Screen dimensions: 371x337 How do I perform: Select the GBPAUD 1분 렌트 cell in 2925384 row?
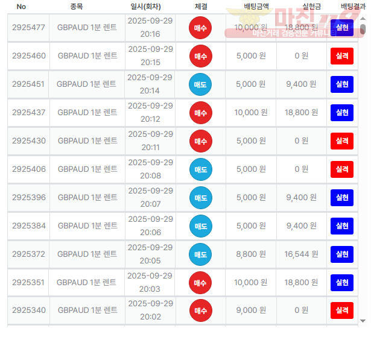pos(87,226)
